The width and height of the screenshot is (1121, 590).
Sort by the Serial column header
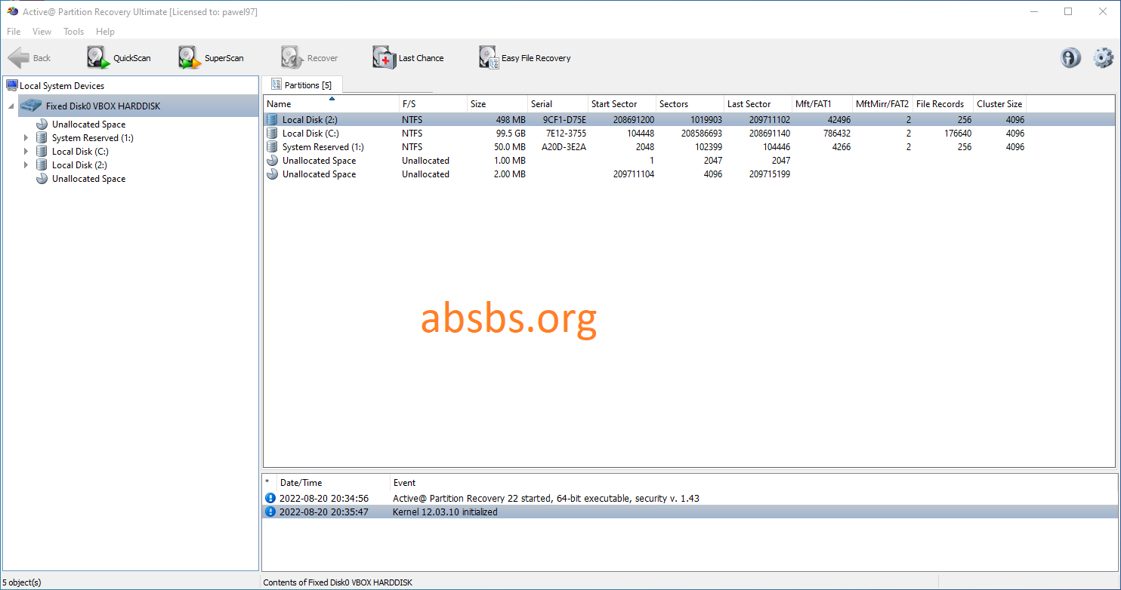click(557, 104)
